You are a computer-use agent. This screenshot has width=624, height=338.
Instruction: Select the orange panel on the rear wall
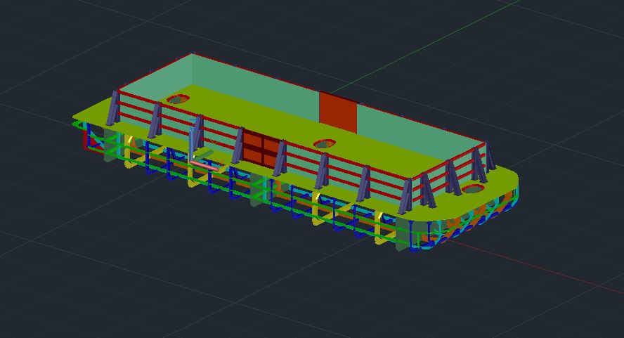click(338, 112)
